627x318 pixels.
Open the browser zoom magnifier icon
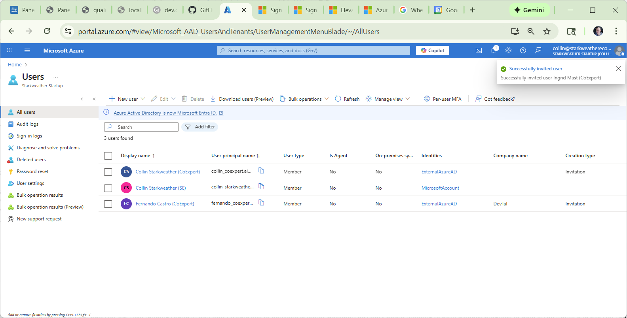(x=531, y=31)
